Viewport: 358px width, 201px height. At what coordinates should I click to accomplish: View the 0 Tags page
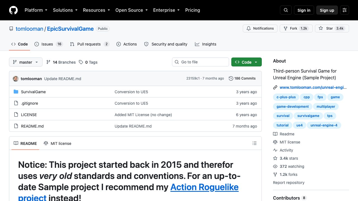click(x=88, y=62)
